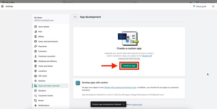Viewport: 217px width, 109px height.
Task: Click the Customer events cursor icon
Action: click(x=36, y=96)
